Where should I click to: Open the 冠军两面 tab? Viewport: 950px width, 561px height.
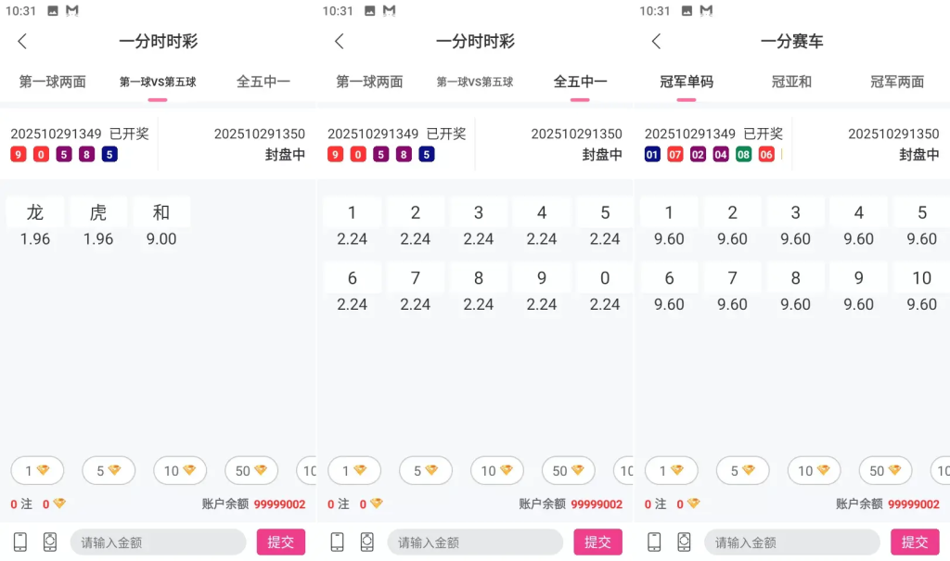896,82
